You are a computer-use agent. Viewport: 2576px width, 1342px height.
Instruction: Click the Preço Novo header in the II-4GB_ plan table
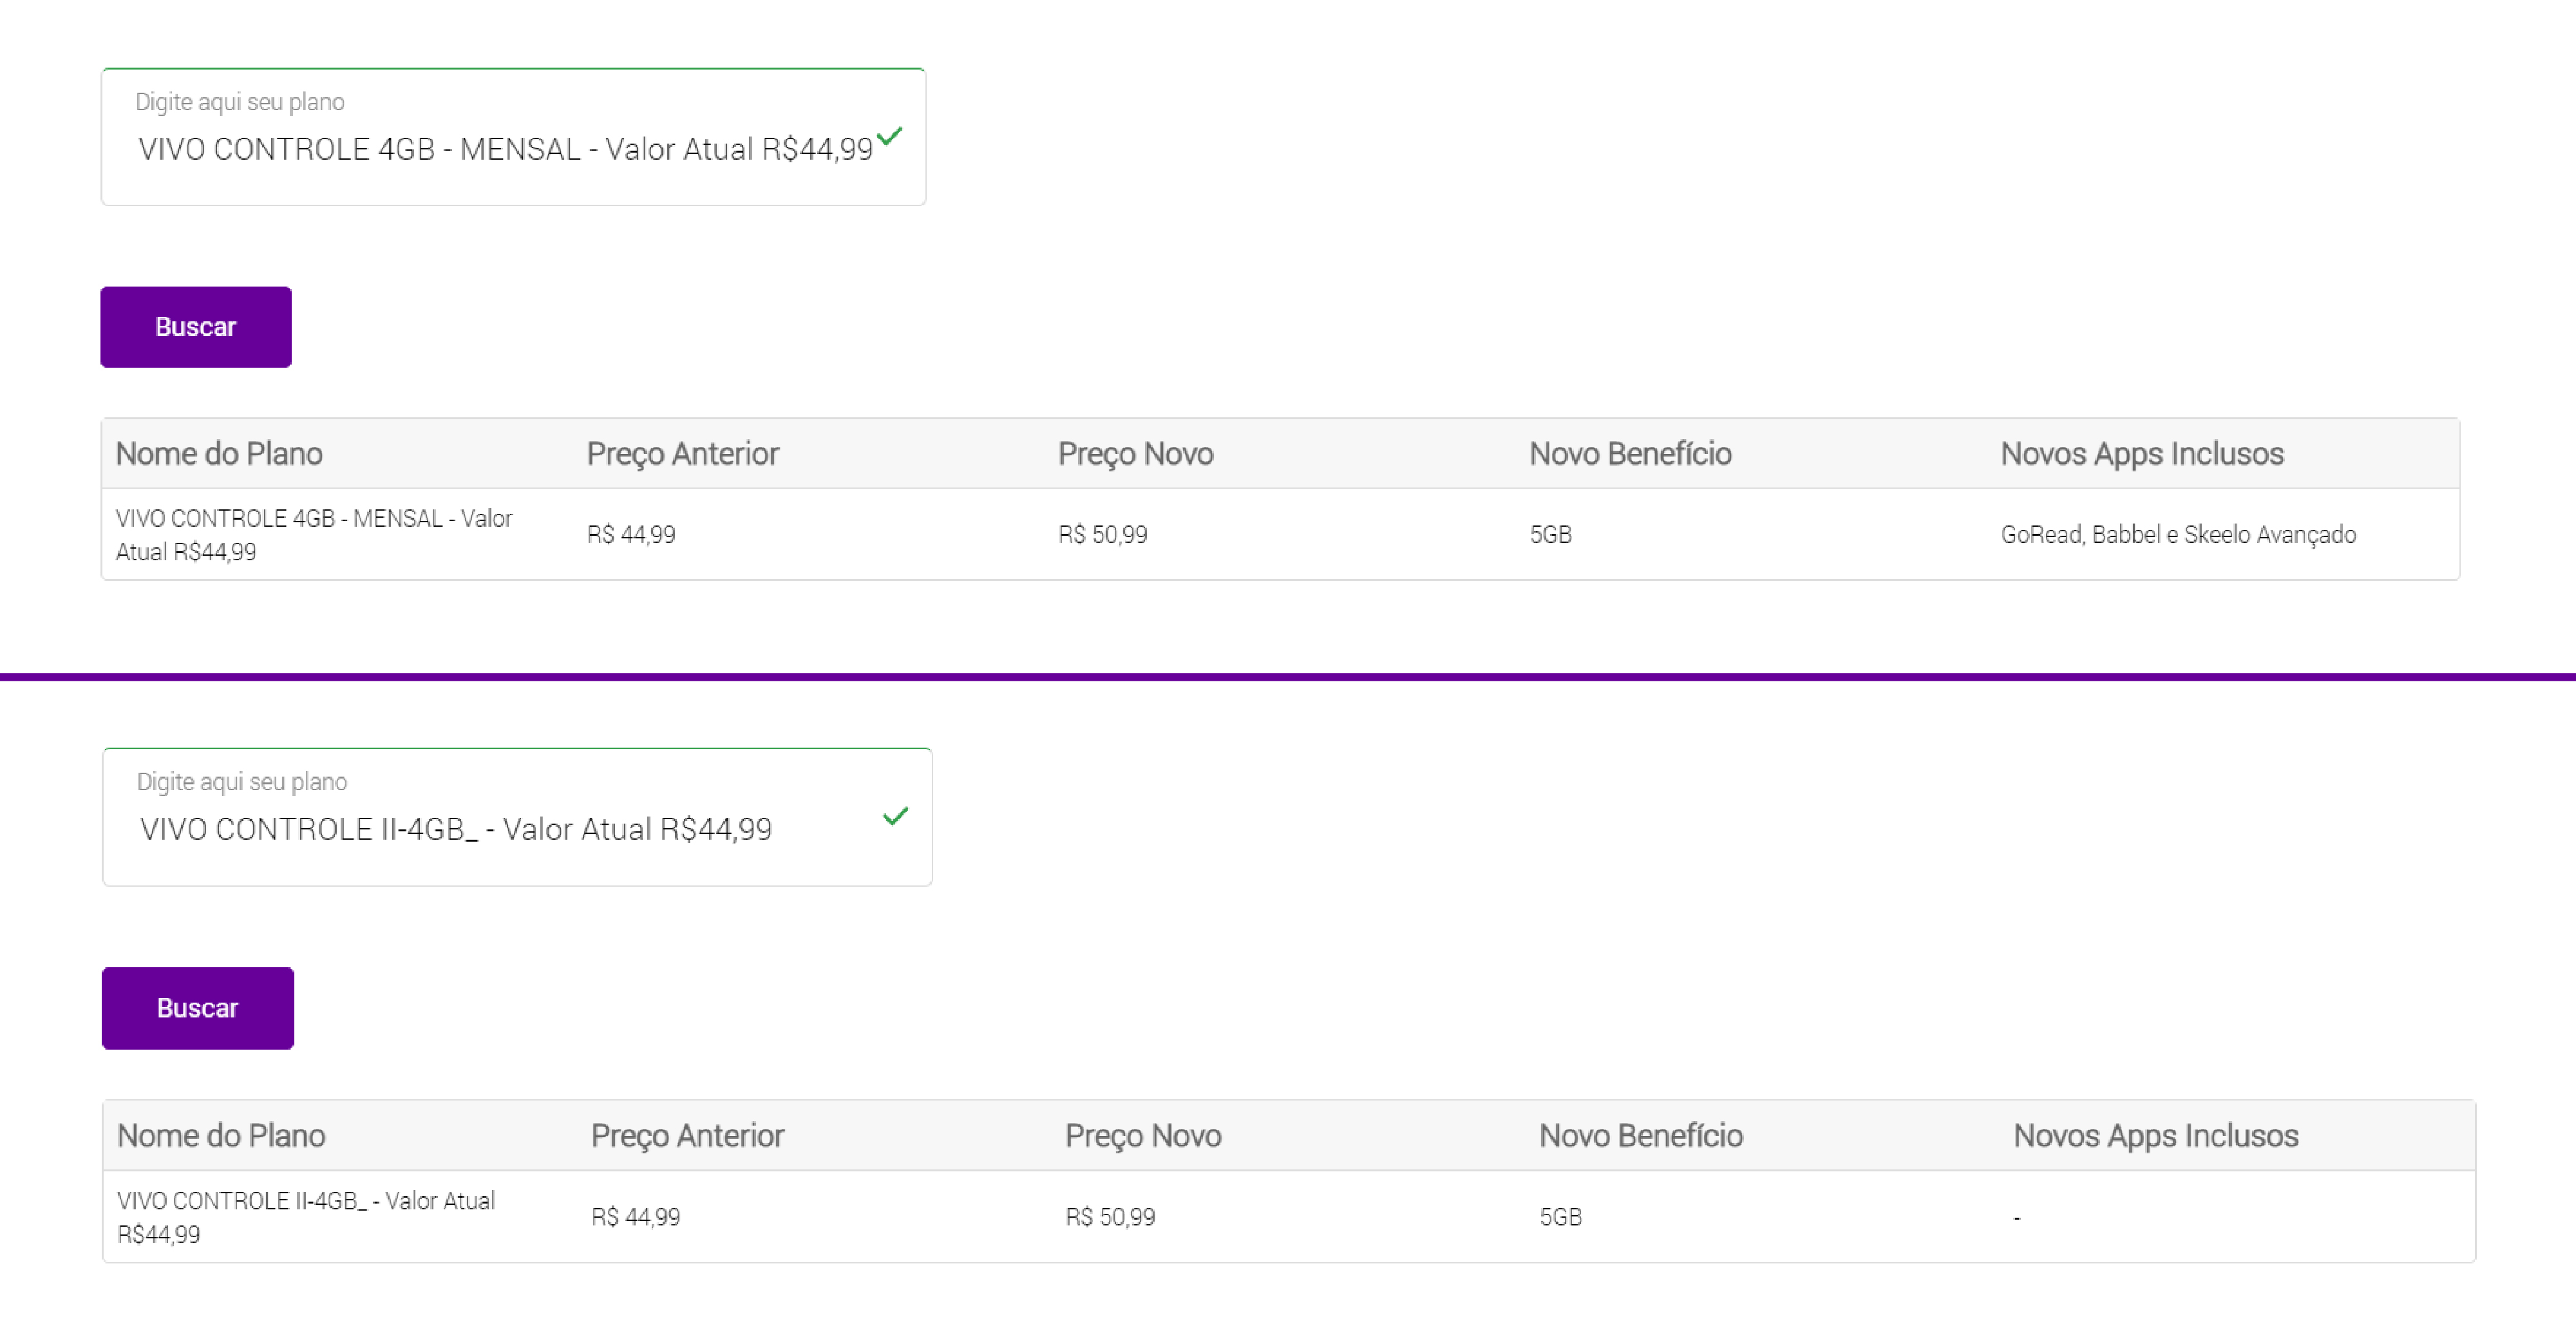pos(1143,1136)
